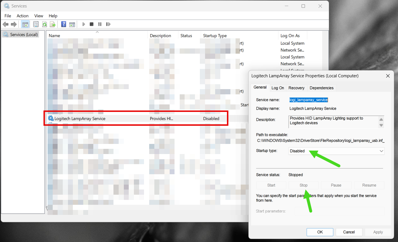Sort by the Description column header

tap(163, 35)
